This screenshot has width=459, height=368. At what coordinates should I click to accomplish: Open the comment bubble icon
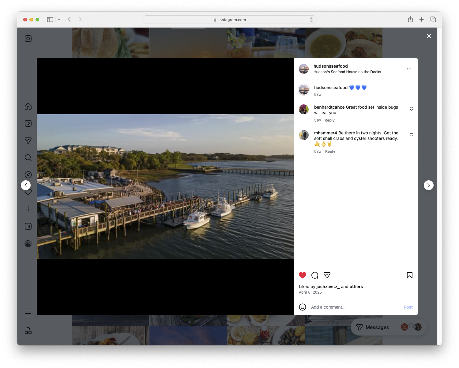tap(314, 275)
